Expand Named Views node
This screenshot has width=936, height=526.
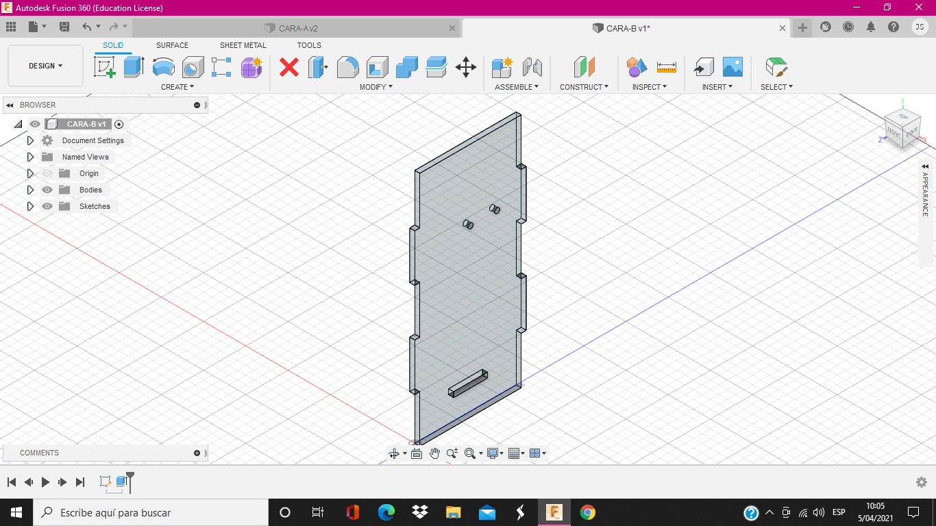pyautogui.click(x=30, y=157)
